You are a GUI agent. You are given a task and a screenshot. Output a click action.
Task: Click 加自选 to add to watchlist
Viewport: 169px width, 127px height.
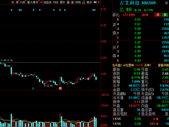tap(48, 2)
